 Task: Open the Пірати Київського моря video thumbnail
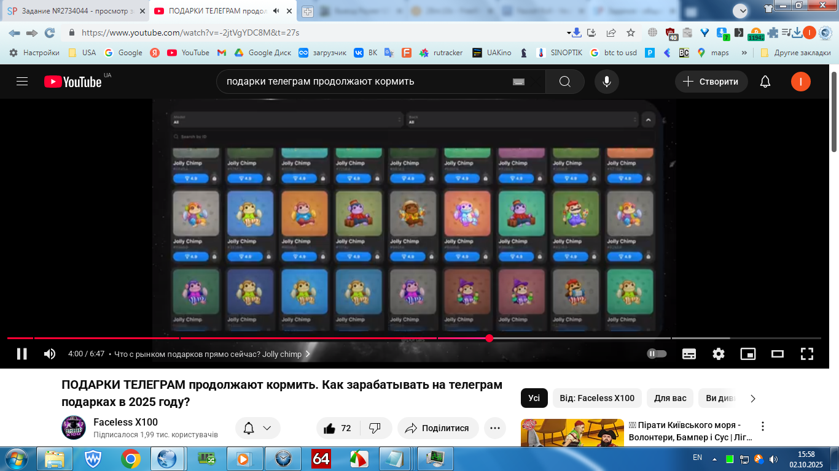coord(572,432)
